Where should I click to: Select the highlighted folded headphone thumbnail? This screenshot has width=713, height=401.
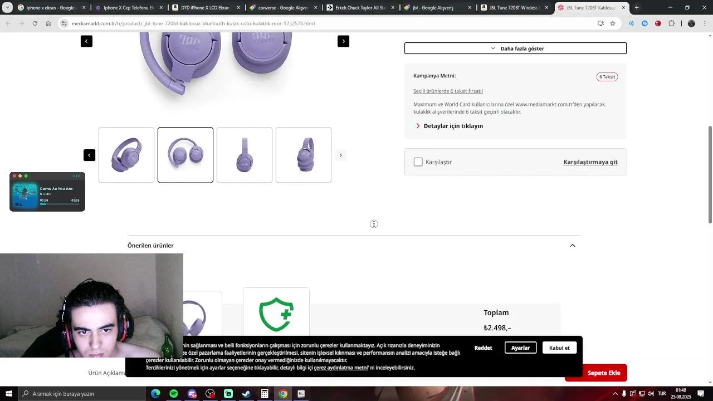[x=185, y=155]
